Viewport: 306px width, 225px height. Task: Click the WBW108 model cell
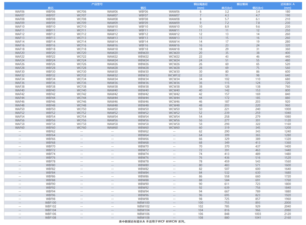[143, 218]
